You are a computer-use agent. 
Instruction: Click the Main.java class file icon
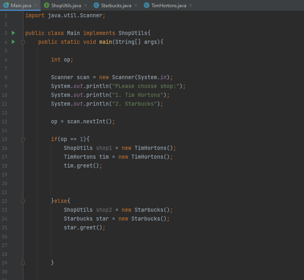[6, 5]
